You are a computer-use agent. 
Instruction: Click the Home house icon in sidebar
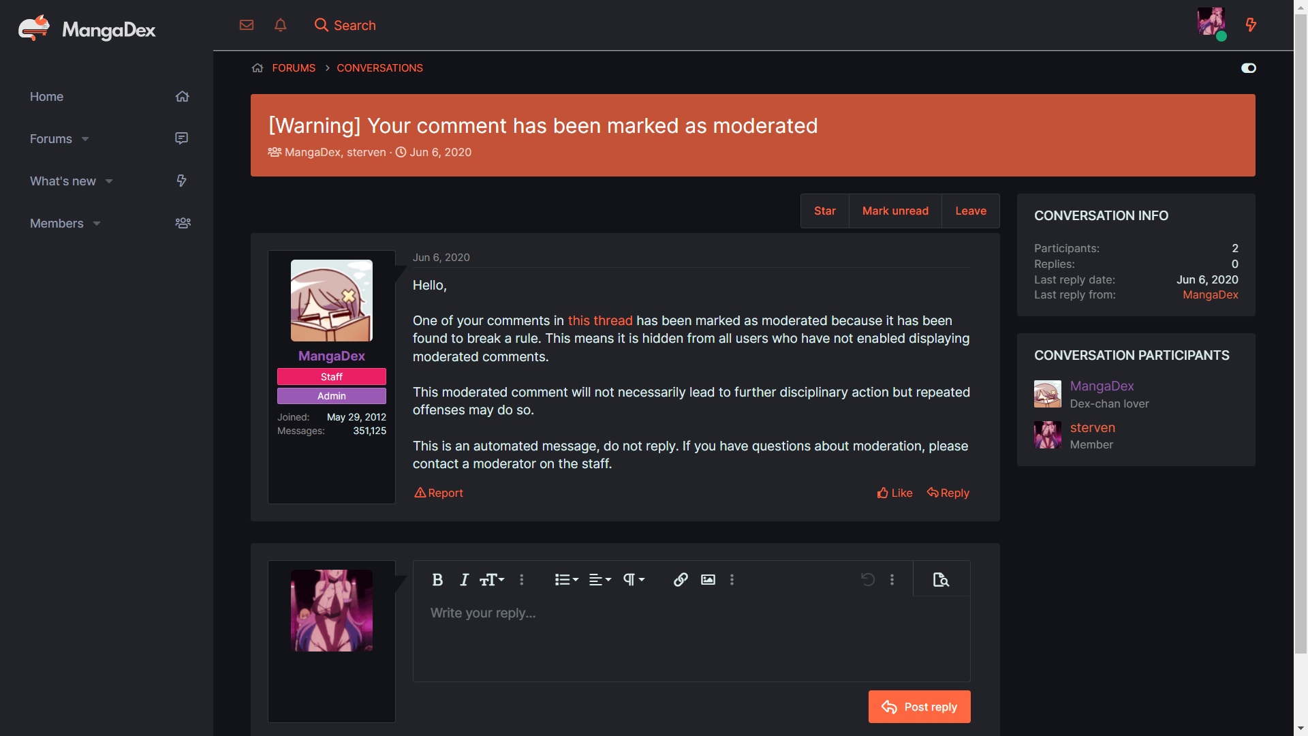click(182, 97)
